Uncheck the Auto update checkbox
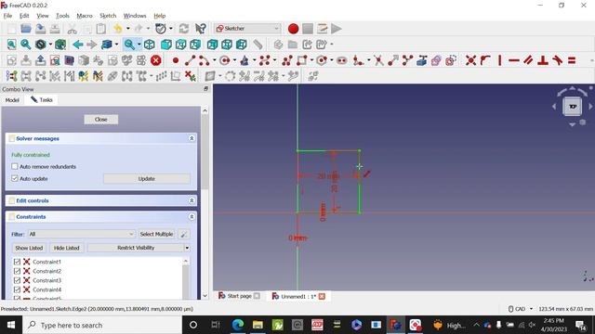 (x=15, y=178)
